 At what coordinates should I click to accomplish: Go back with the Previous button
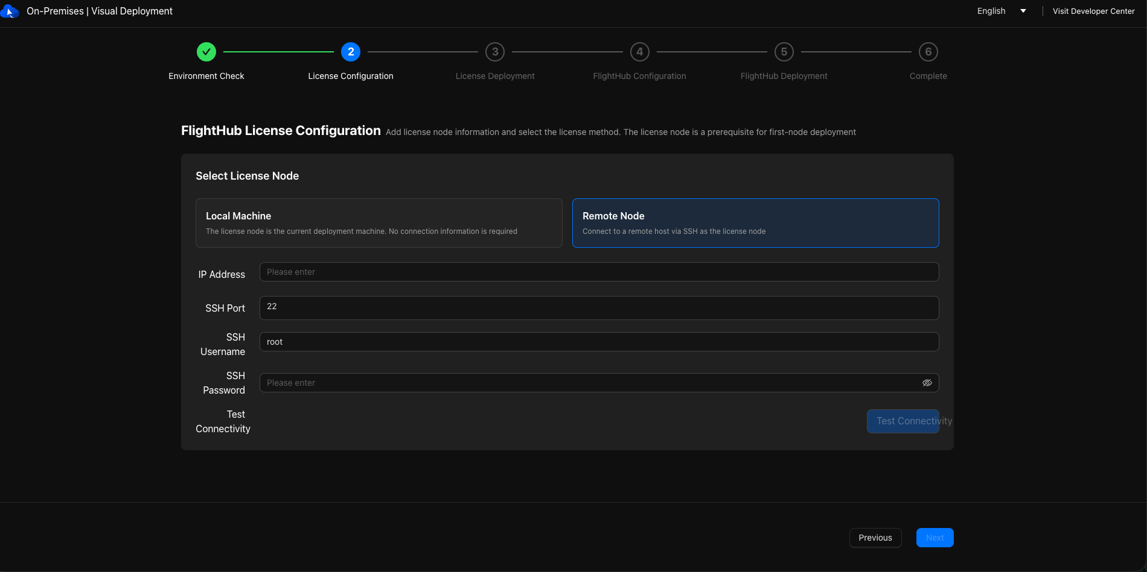[x=875, y=538]
